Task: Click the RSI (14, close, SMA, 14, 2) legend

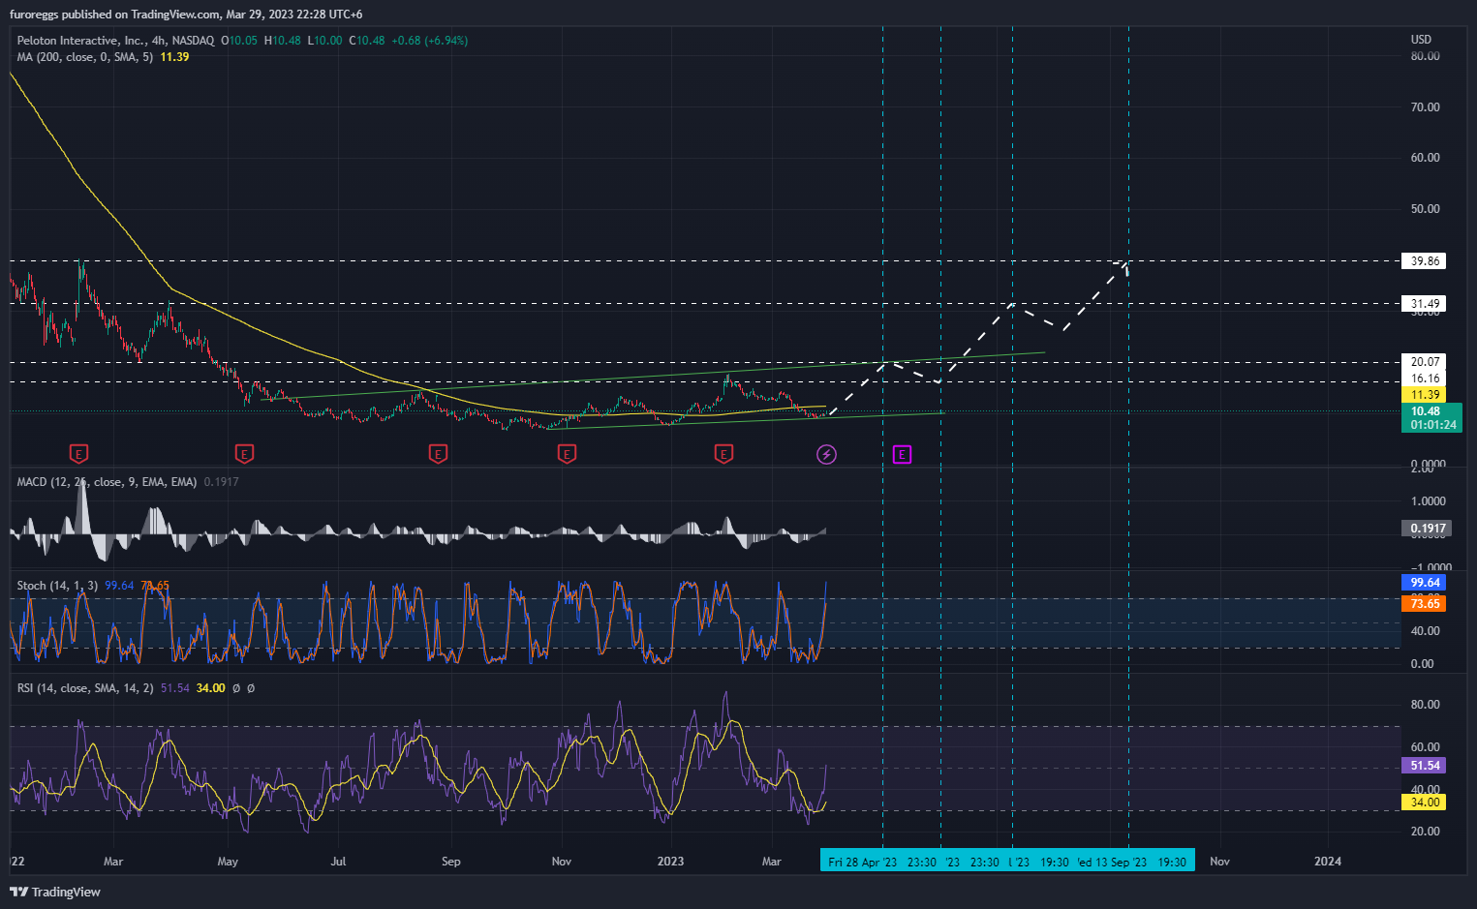Action: coord(85,688)
